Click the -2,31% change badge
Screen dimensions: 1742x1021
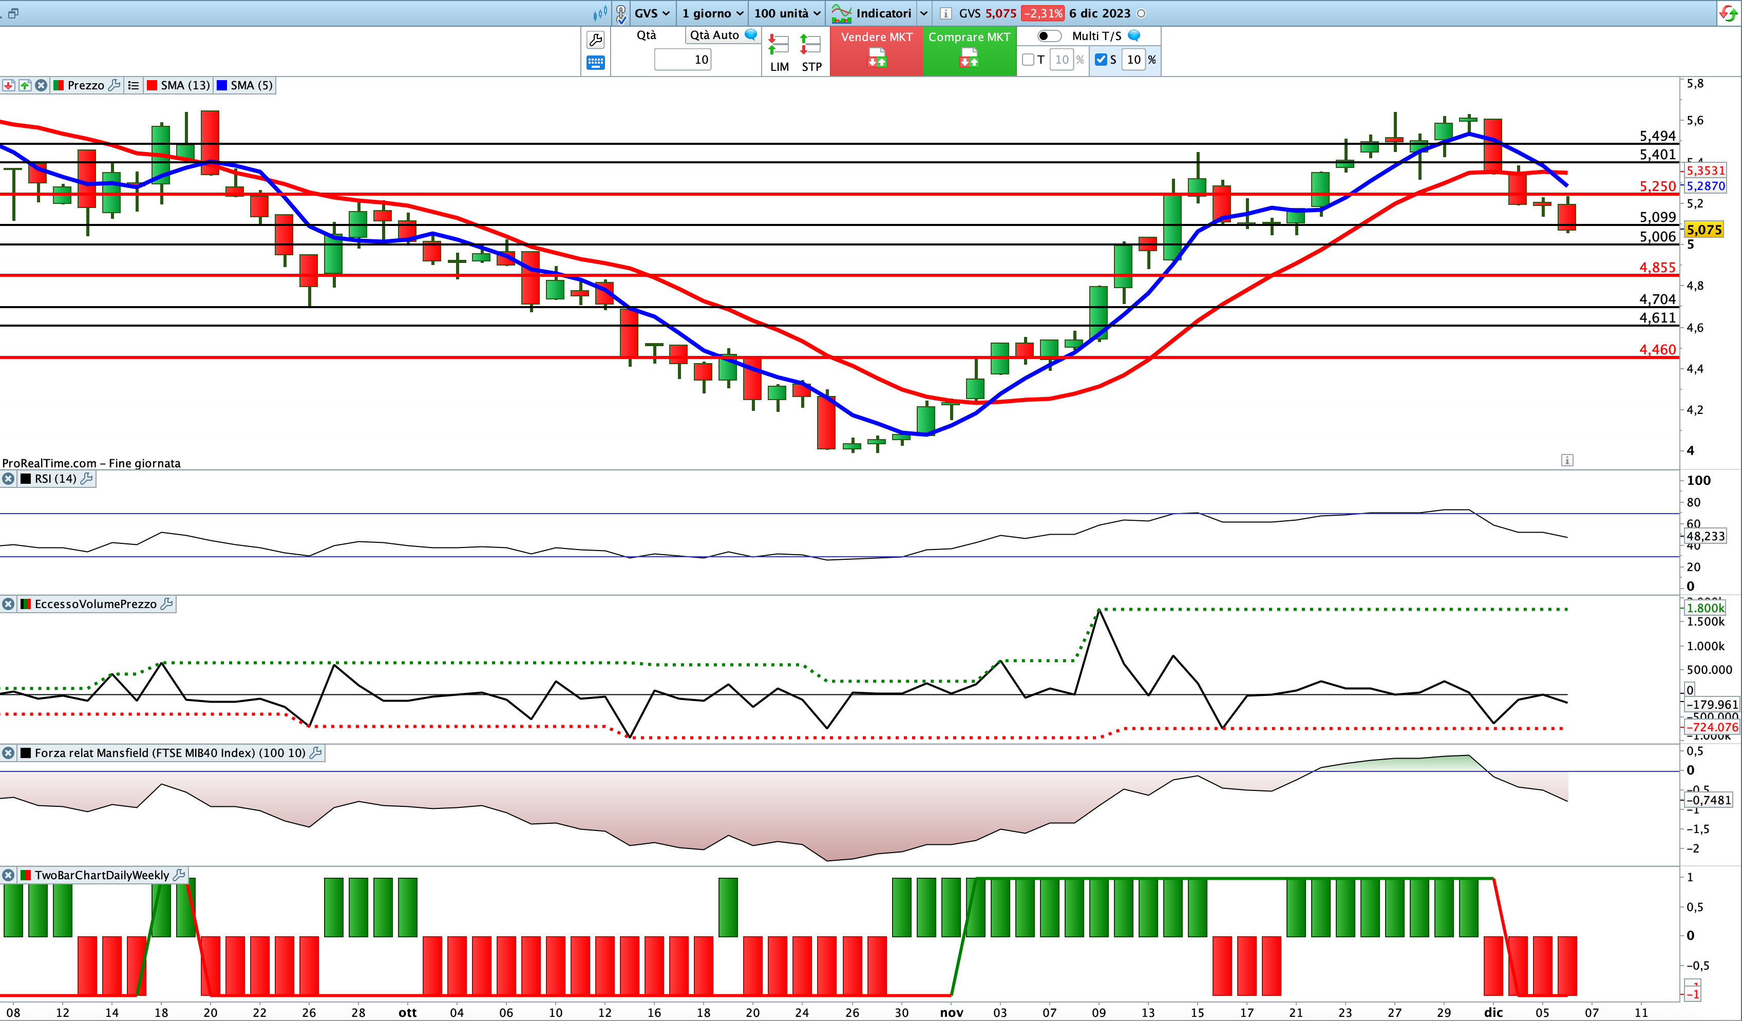[x=1043, y=13]
